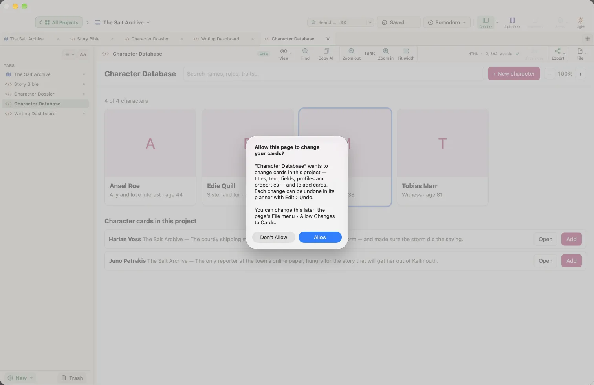
Task: Switch to the Writing Dashboard tab
Action: point(220,39)
